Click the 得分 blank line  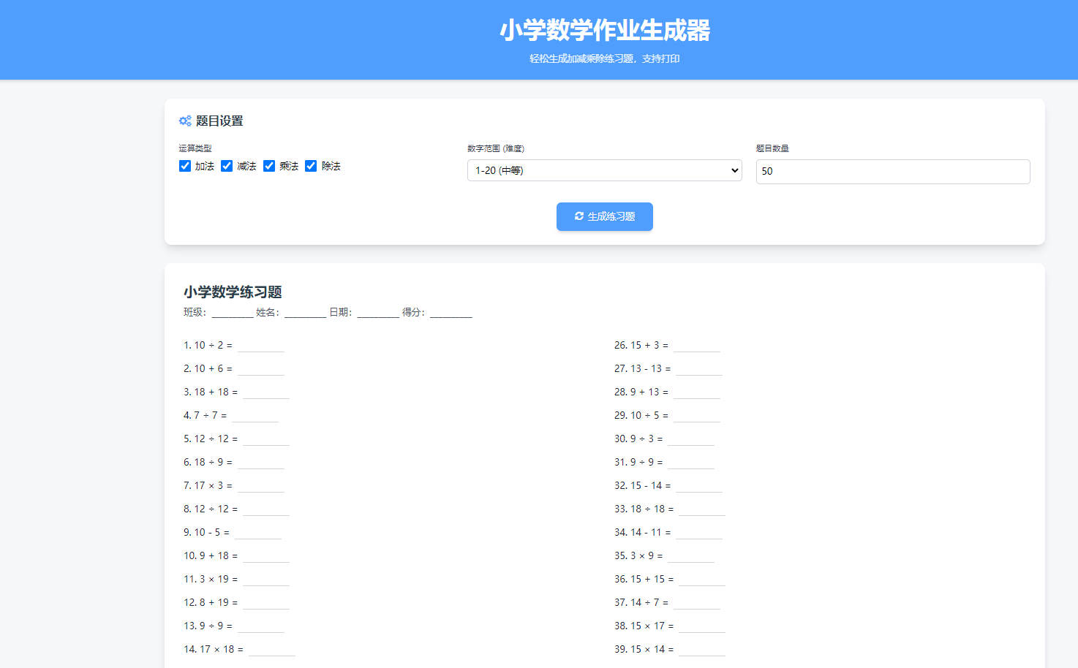[451, 313]
